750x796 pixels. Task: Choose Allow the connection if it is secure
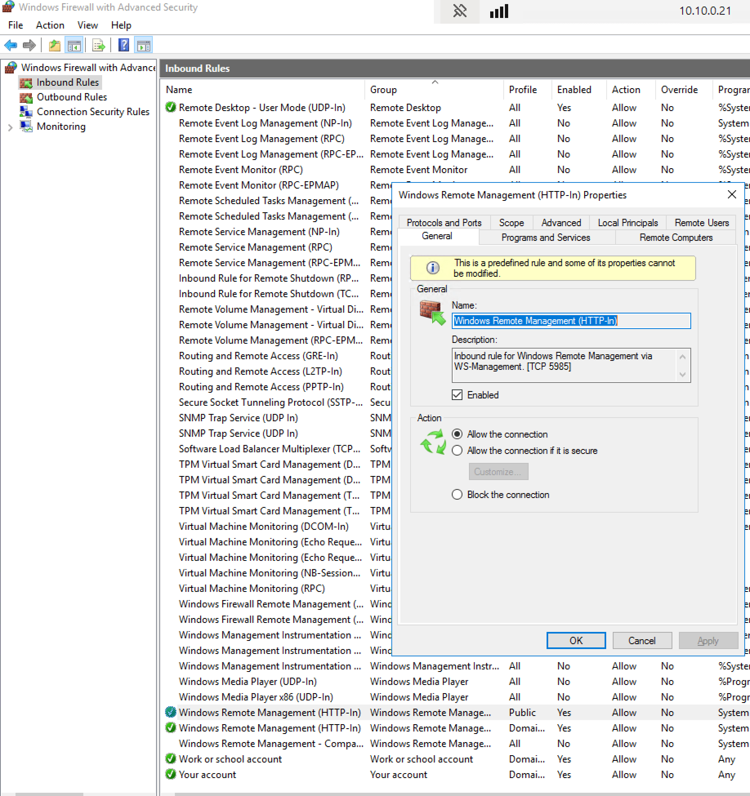457,450
